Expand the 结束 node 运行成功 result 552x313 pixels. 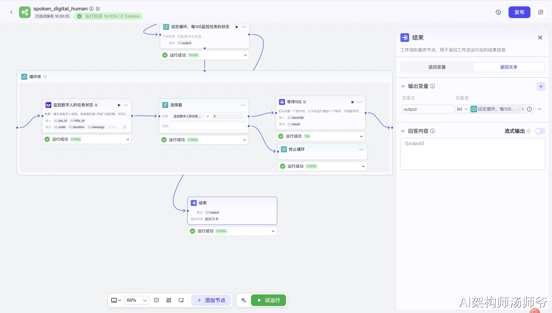pyautogui.click(x=273, y=231)
